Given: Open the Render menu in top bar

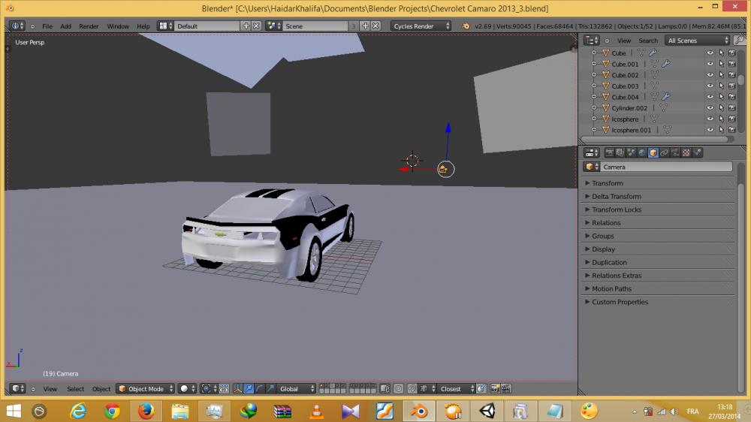Looking at the screenshot, I should click(x=89, y=26).
